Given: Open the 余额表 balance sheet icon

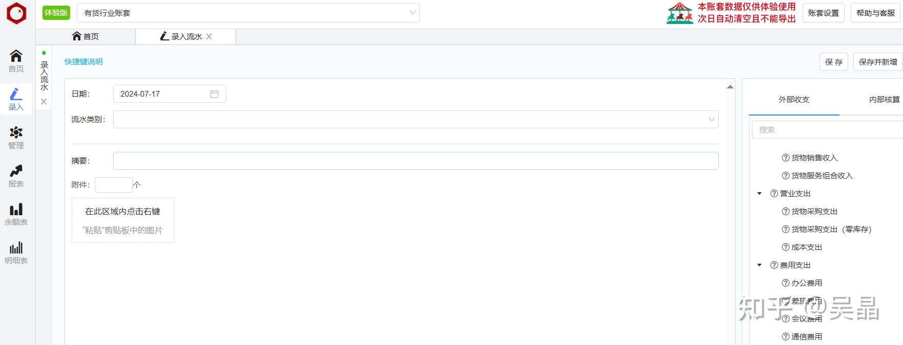Looking at the screenshot, I should (16, 214).
